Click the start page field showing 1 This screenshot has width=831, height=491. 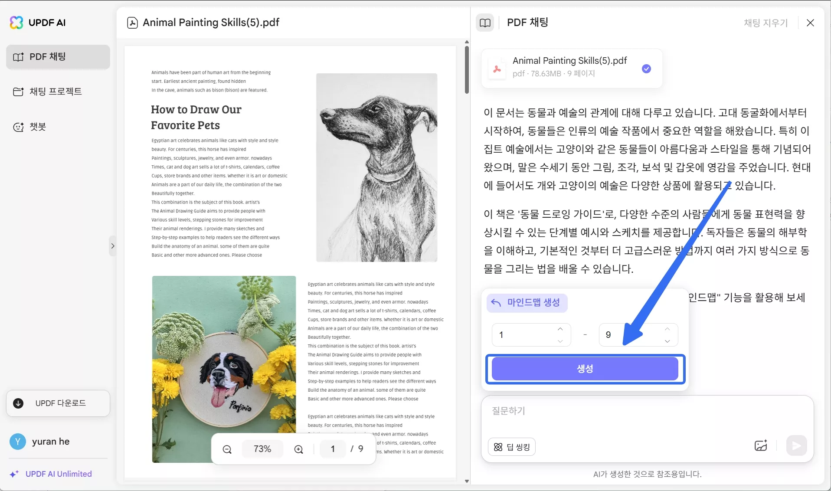pyautogui.click(x=531, y=335)
